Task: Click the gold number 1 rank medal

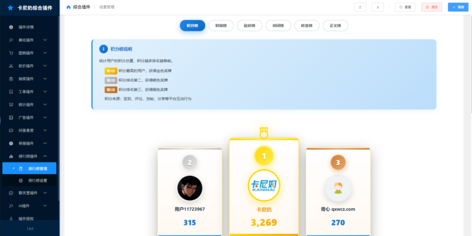Action: [264, 155]
